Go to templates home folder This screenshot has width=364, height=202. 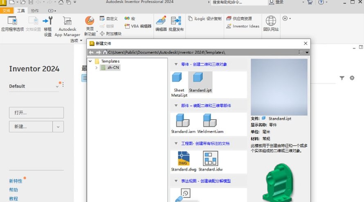tap(105, 52)
